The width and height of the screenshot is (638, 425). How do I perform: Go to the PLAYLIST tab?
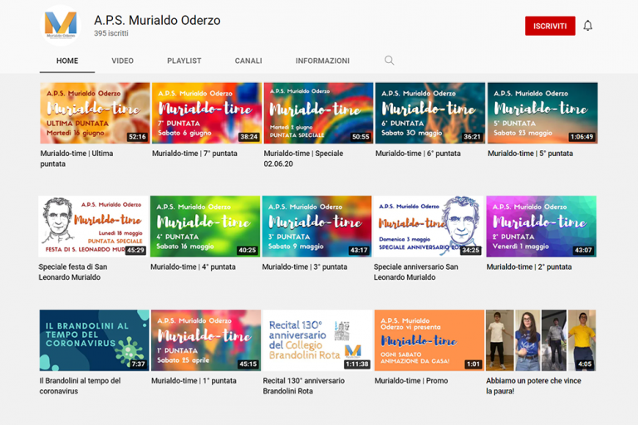(184, 61)
